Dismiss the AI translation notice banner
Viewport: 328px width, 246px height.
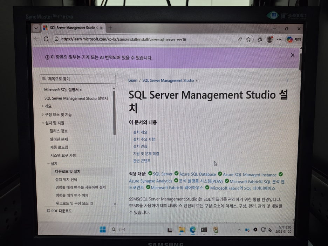[293, 55]
